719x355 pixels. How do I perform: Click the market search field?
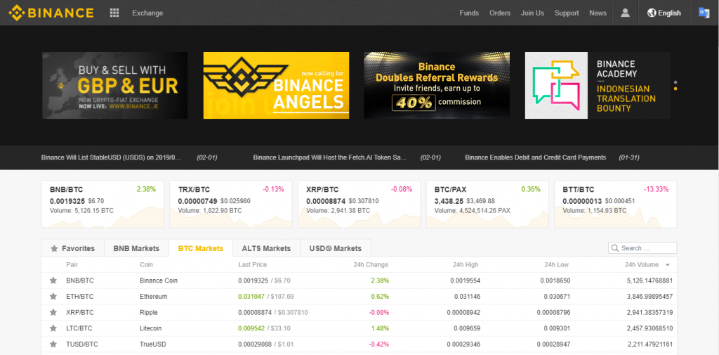click(642, 248)
